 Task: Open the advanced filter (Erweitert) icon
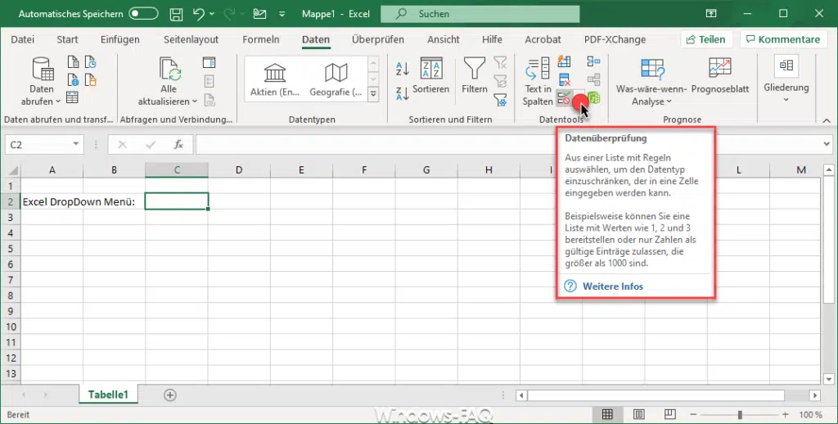click(x=500, y=99)
